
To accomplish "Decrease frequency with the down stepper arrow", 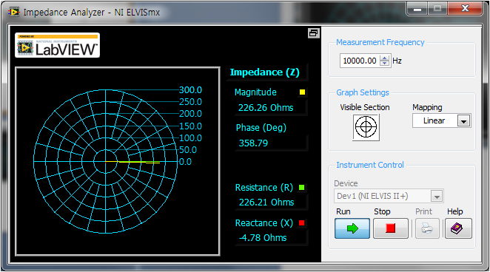I will 384,64.
